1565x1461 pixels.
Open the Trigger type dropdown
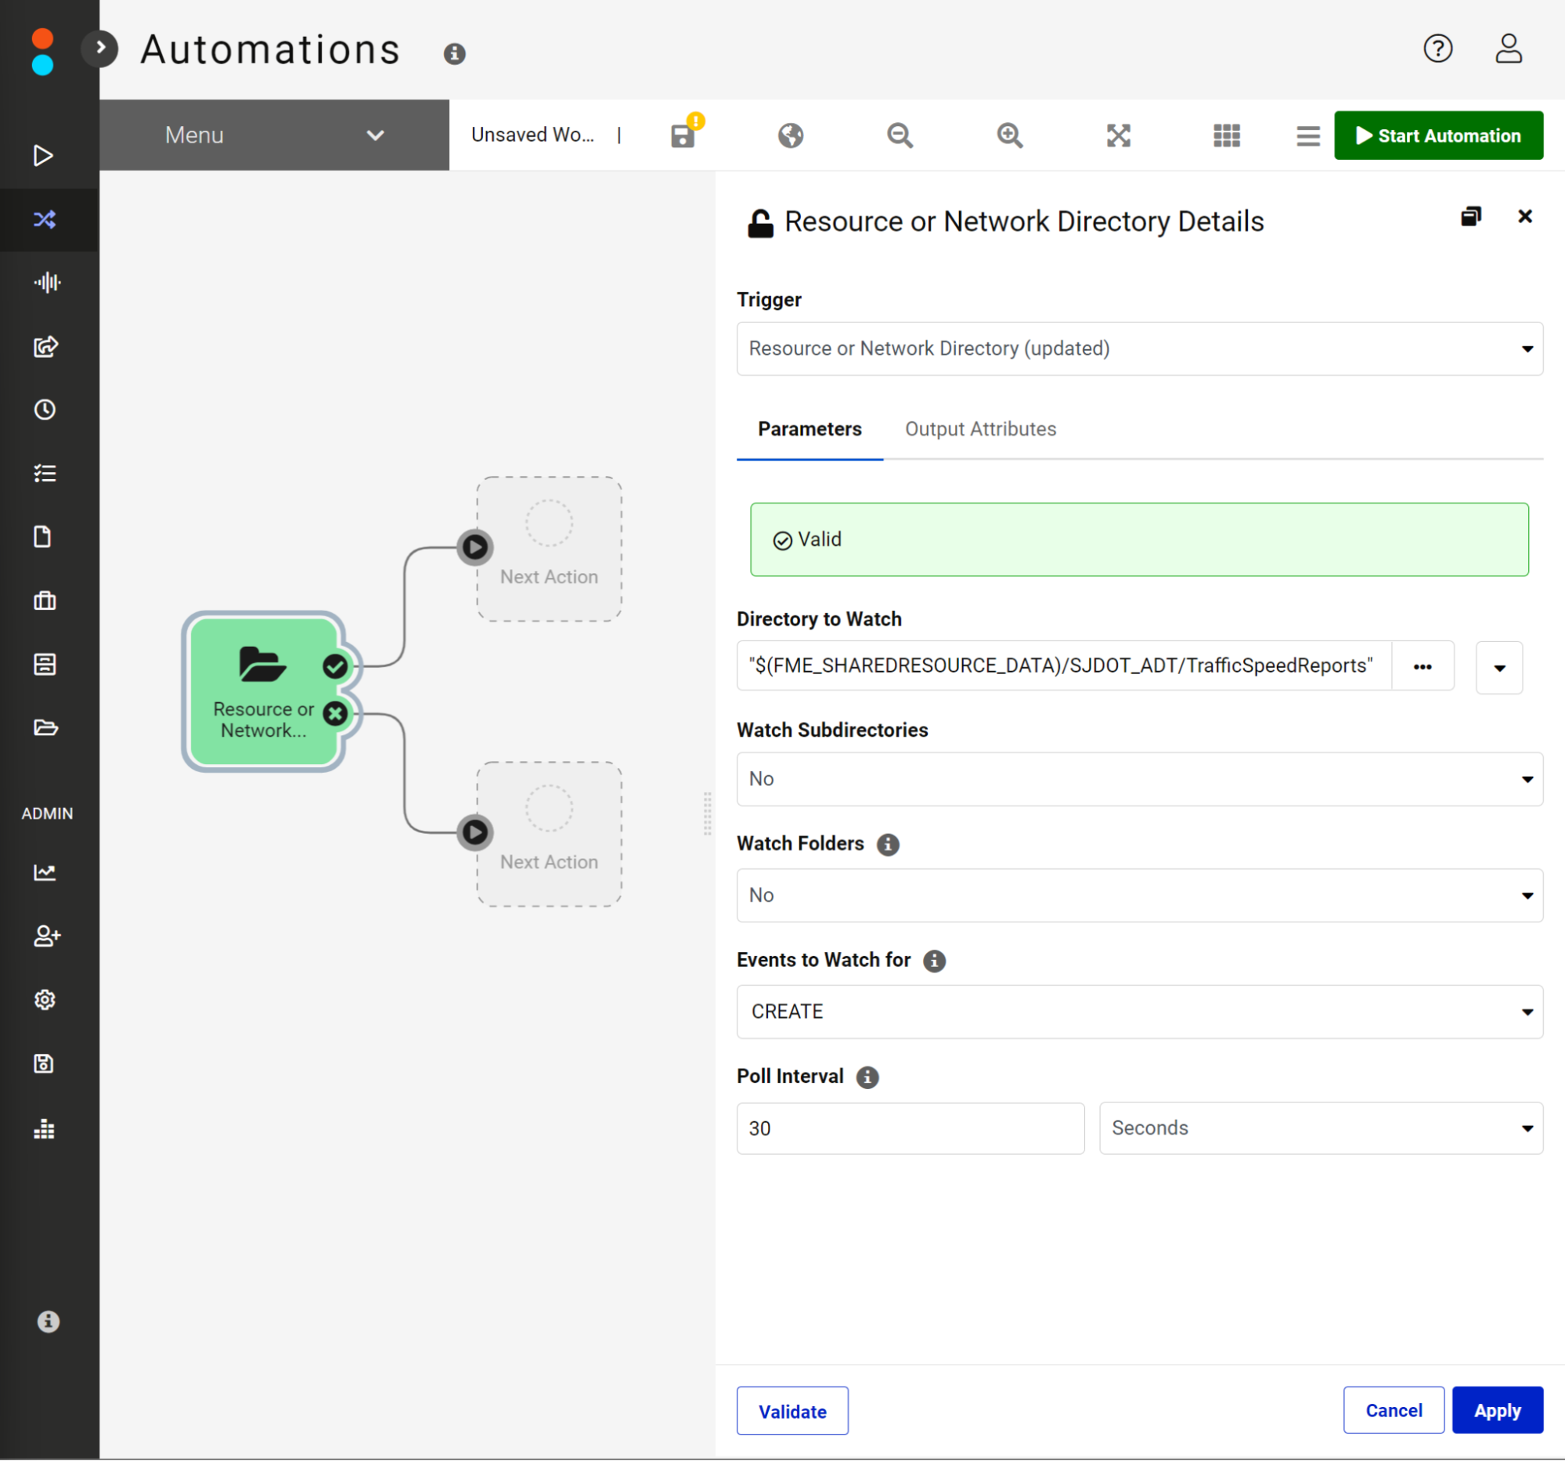coord(1527,348)
